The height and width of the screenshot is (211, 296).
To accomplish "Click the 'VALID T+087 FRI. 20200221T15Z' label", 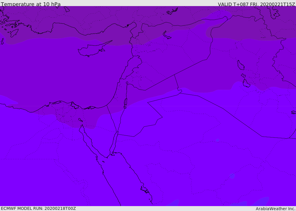I will [256, 4].
